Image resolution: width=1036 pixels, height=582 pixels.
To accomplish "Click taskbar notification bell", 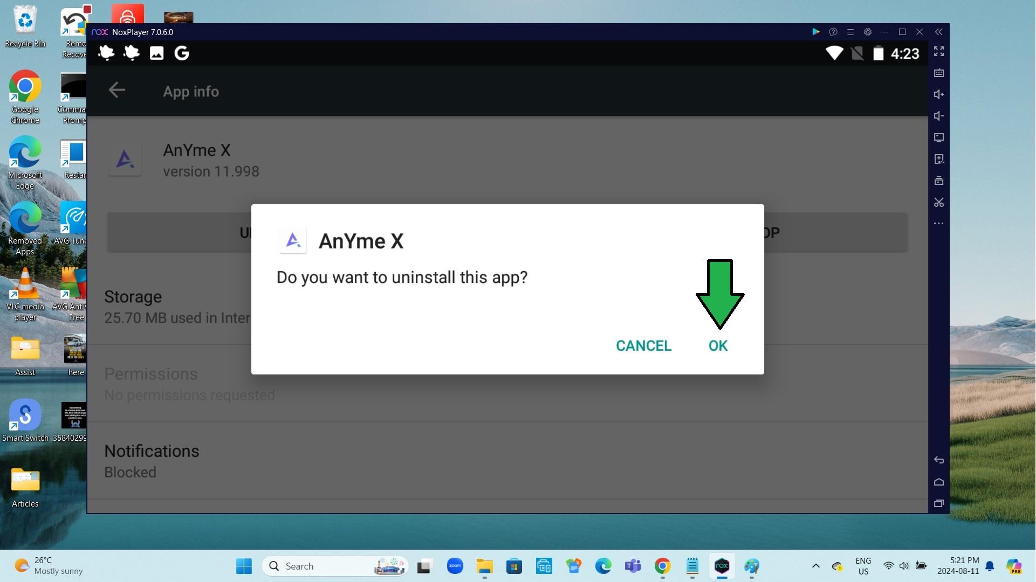I will point(990,566).
